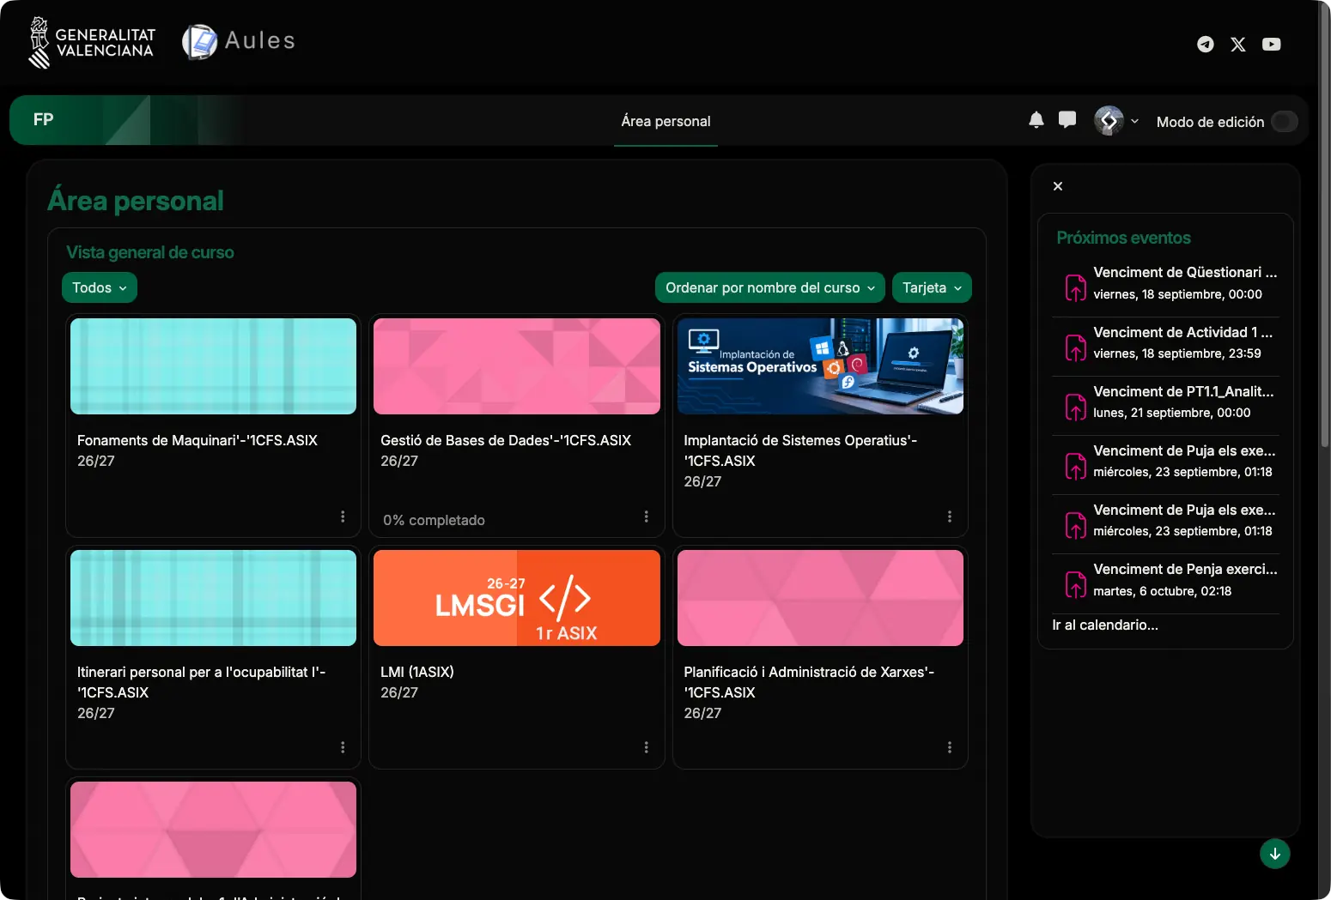1331x900 pixels.
Task: Click the Sistemas Operativos course banner image
Action: coord(820,366)
